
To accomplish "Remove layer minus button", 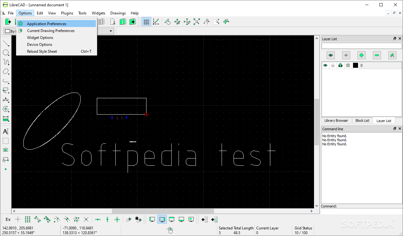I will coord(377,55).
